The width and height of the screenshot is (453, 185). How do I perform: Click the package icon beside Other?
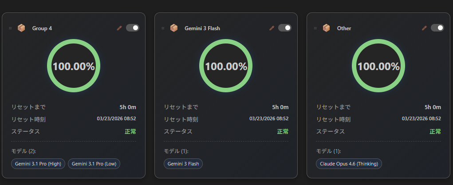tap(326, 28)
